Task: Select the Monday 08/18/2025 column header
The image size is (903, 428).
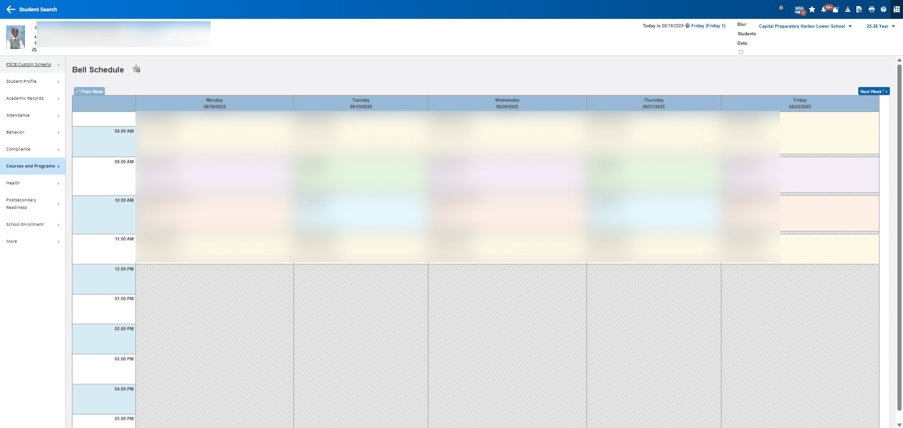Action: point(214,103)
